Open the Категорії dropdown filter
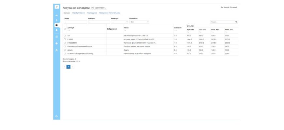Screen dimensions: 284x130 (x=119, y=22)
